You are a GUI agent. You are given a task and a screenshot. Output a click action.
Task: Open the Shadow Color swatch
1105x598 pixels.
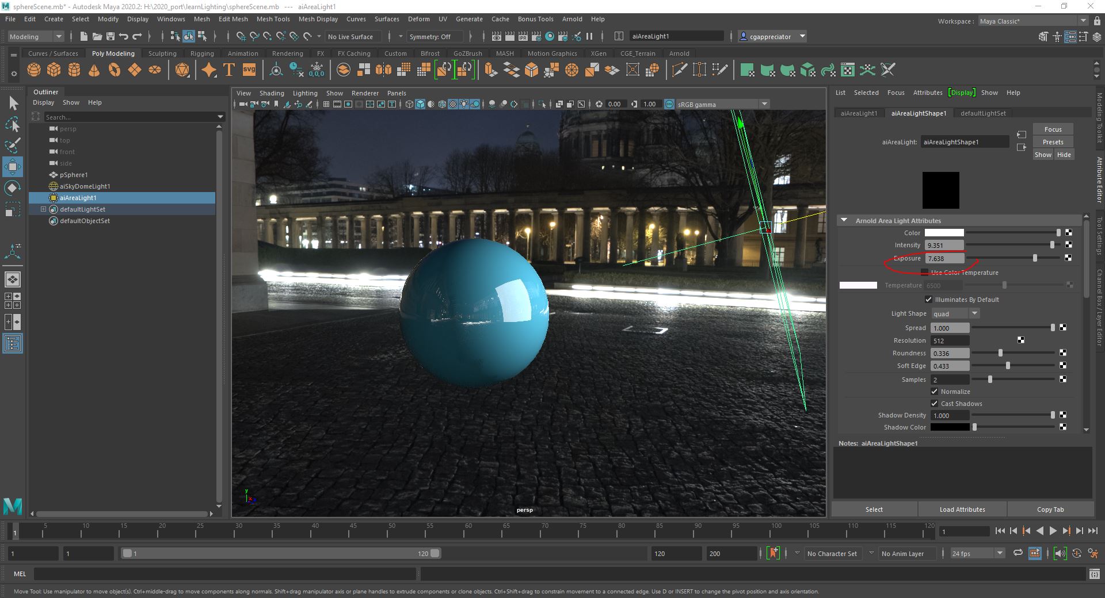950,427
